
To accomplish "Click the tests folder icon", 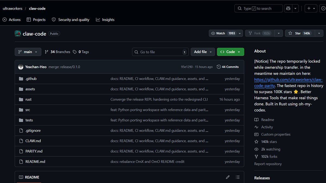I will point(21,120).
